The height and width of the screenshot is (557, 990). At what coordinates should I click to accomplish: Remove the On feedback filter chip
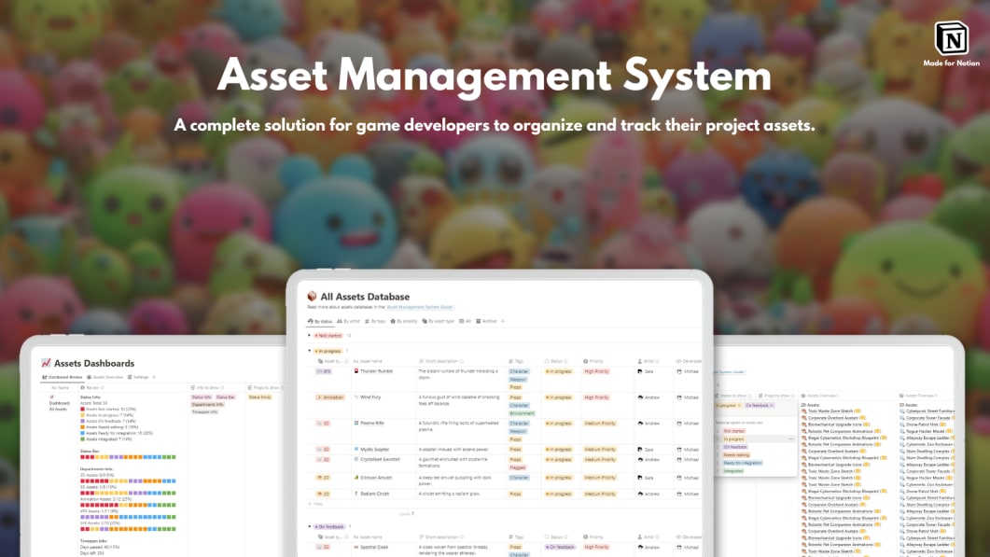click(x=771, y=405)
